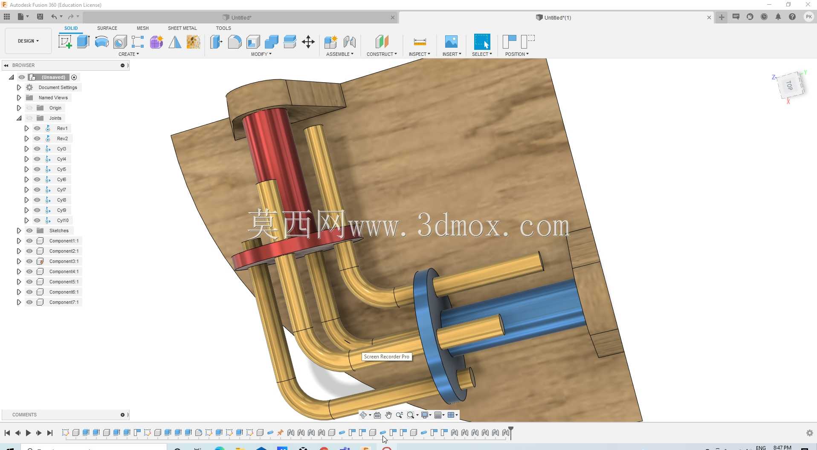
Task: Switch to the SHEET METAL tab
Action: 182,28
